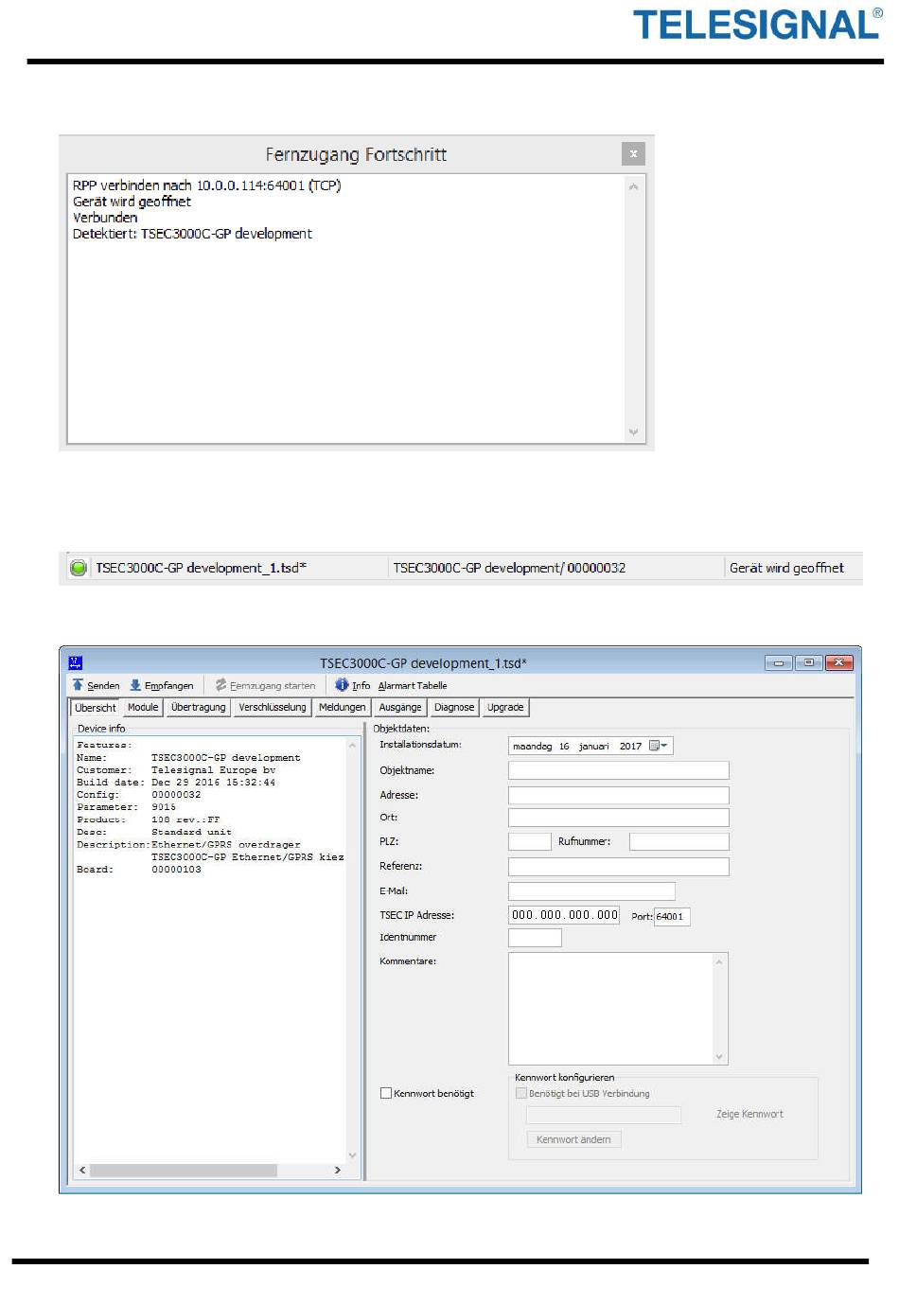Click the green status indicator icon
The height and width of the screenshot is (1304, 899).
click(x=79, y=568)
